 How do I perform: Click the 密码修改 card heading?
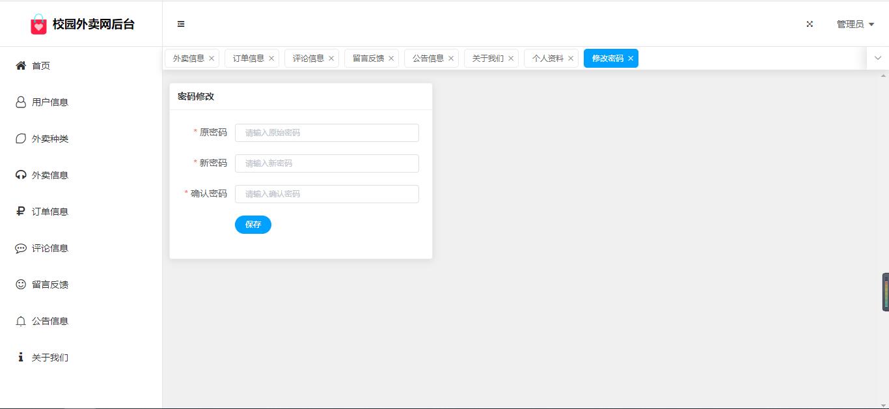coord(196,96)
